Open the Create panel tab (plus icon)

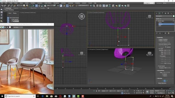coord(157,13)
